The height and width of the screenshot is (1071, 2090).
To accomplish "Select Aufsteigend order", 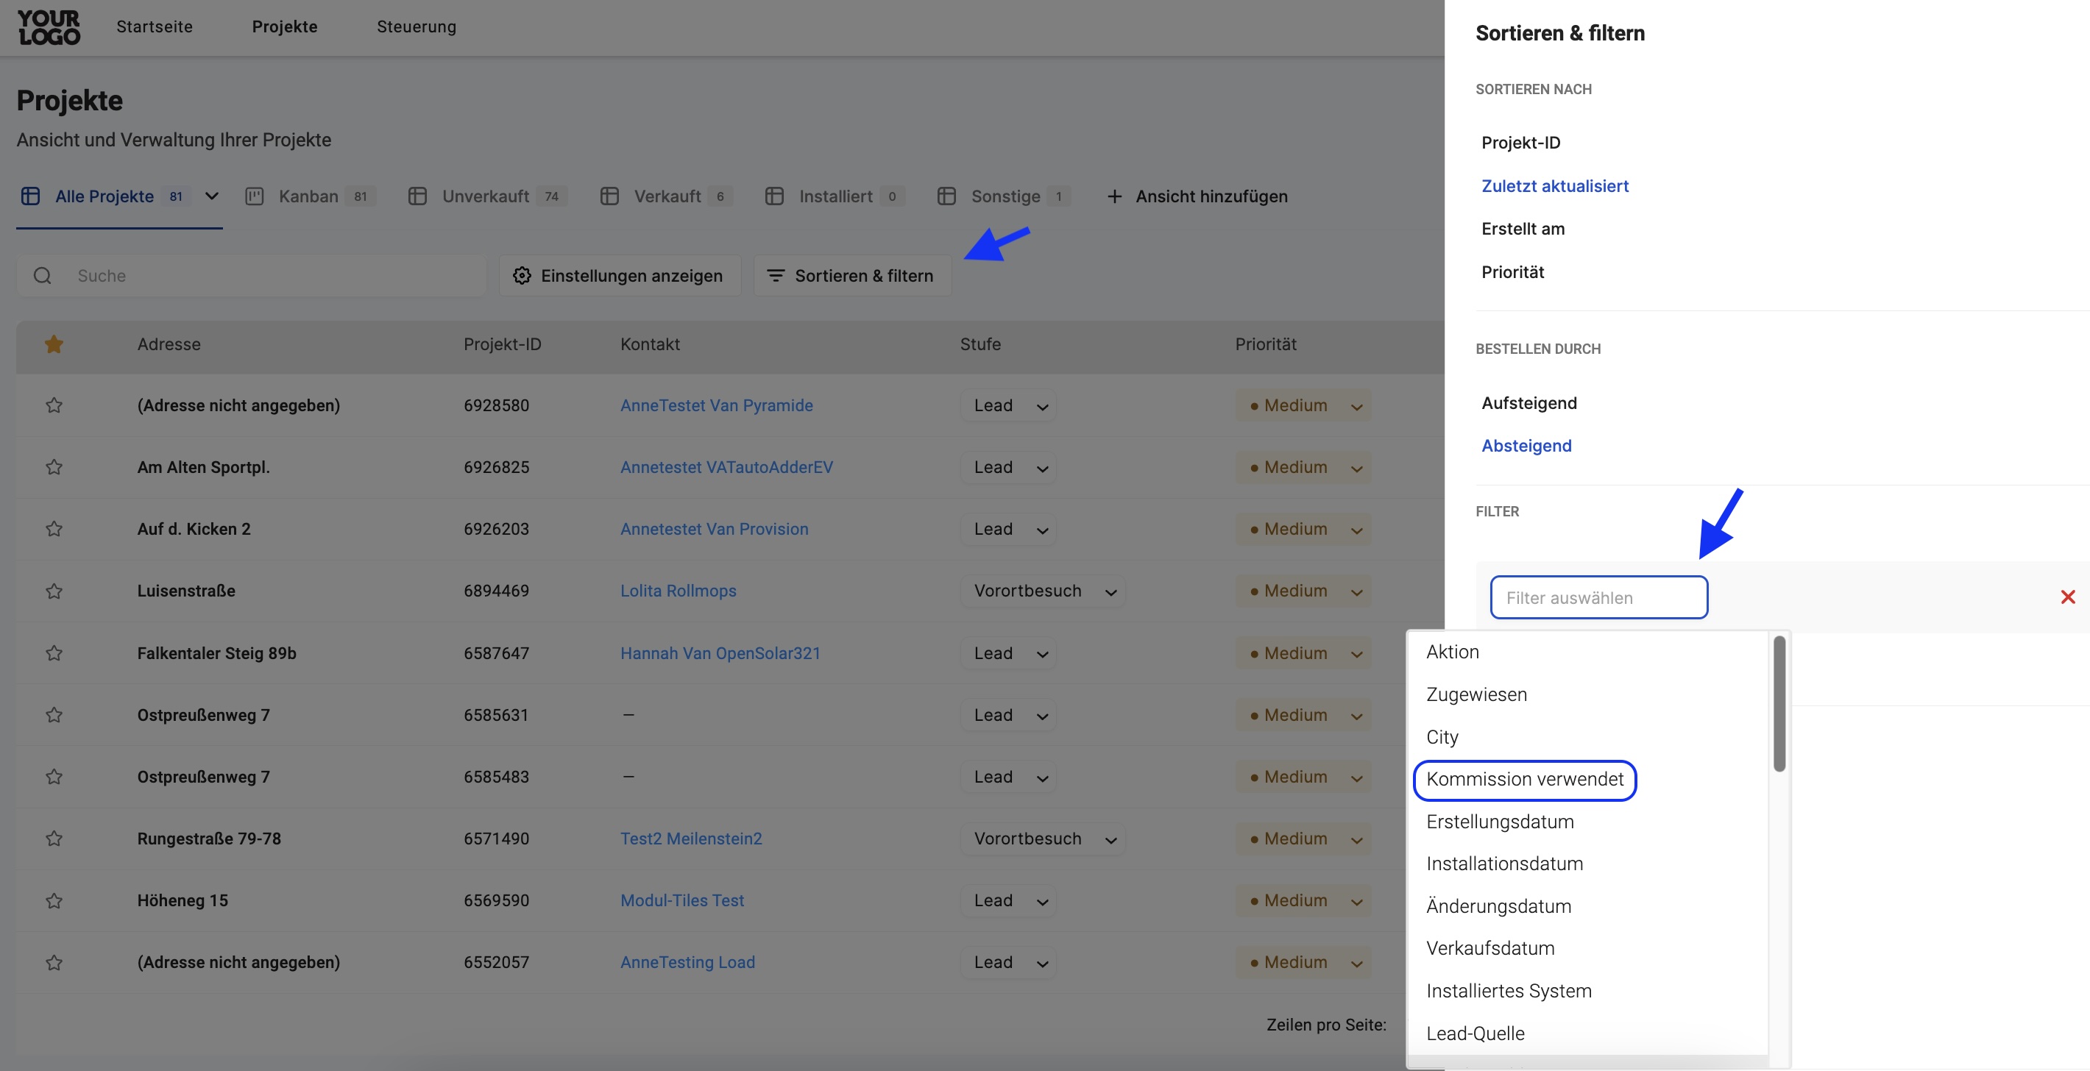I will tap(1528, 403).
